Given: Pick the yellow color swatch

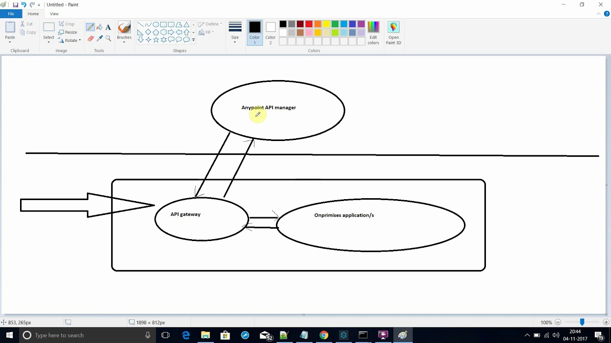Looking at the screenshot, I should pos(327,24).
